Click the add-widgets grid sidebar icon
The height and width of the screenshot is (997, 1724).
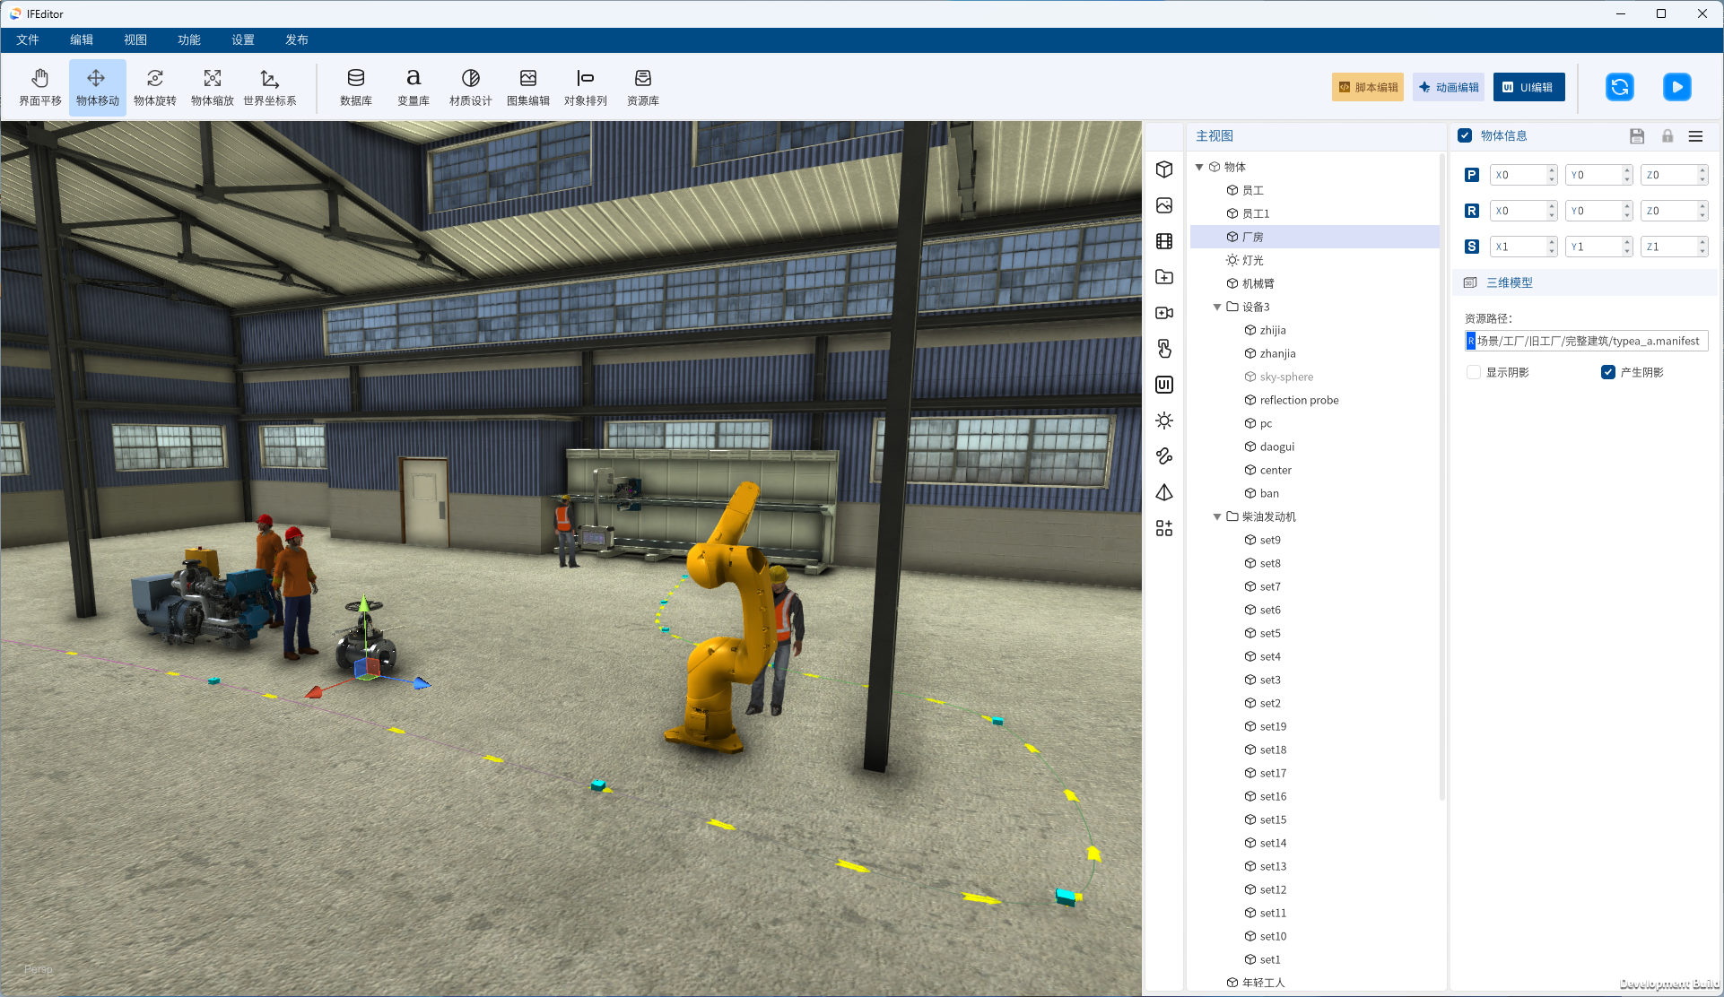tap(1164, 528)
